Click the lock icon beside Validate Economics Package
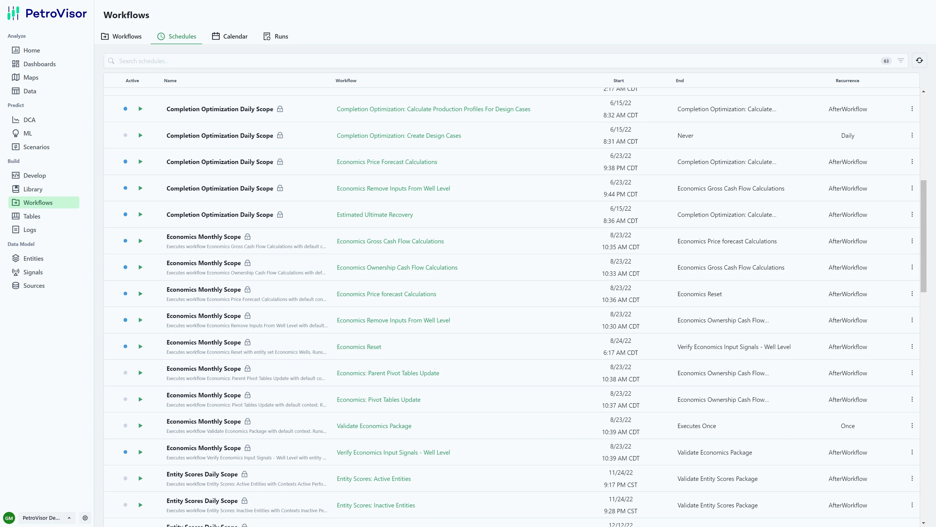 247,421
